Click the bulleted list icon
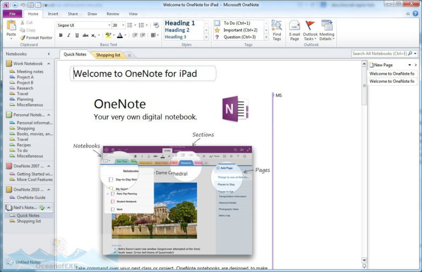Image resolution: width=422 pixels, height=272 pixels. click(x=130, y=25)
